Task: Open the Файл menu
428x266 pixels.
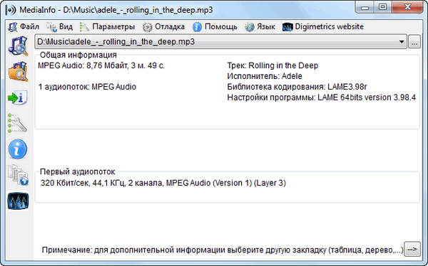Action: (x=24, y=27)
